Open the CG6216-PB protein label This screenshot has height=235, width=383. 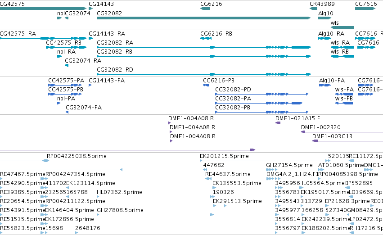[x=219, y=81]
